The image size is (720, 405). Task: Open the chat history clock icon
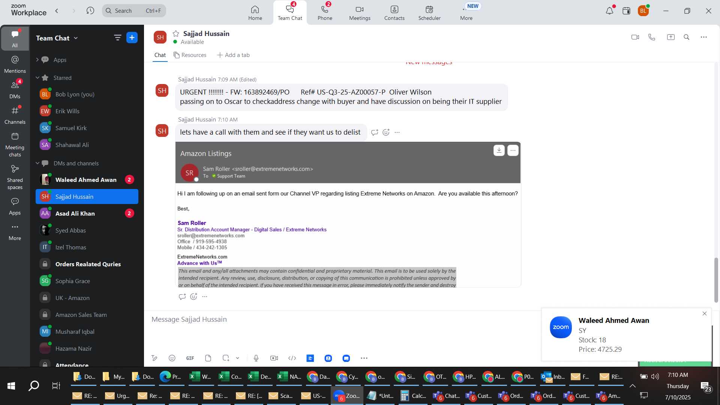[x=90, y=11]
